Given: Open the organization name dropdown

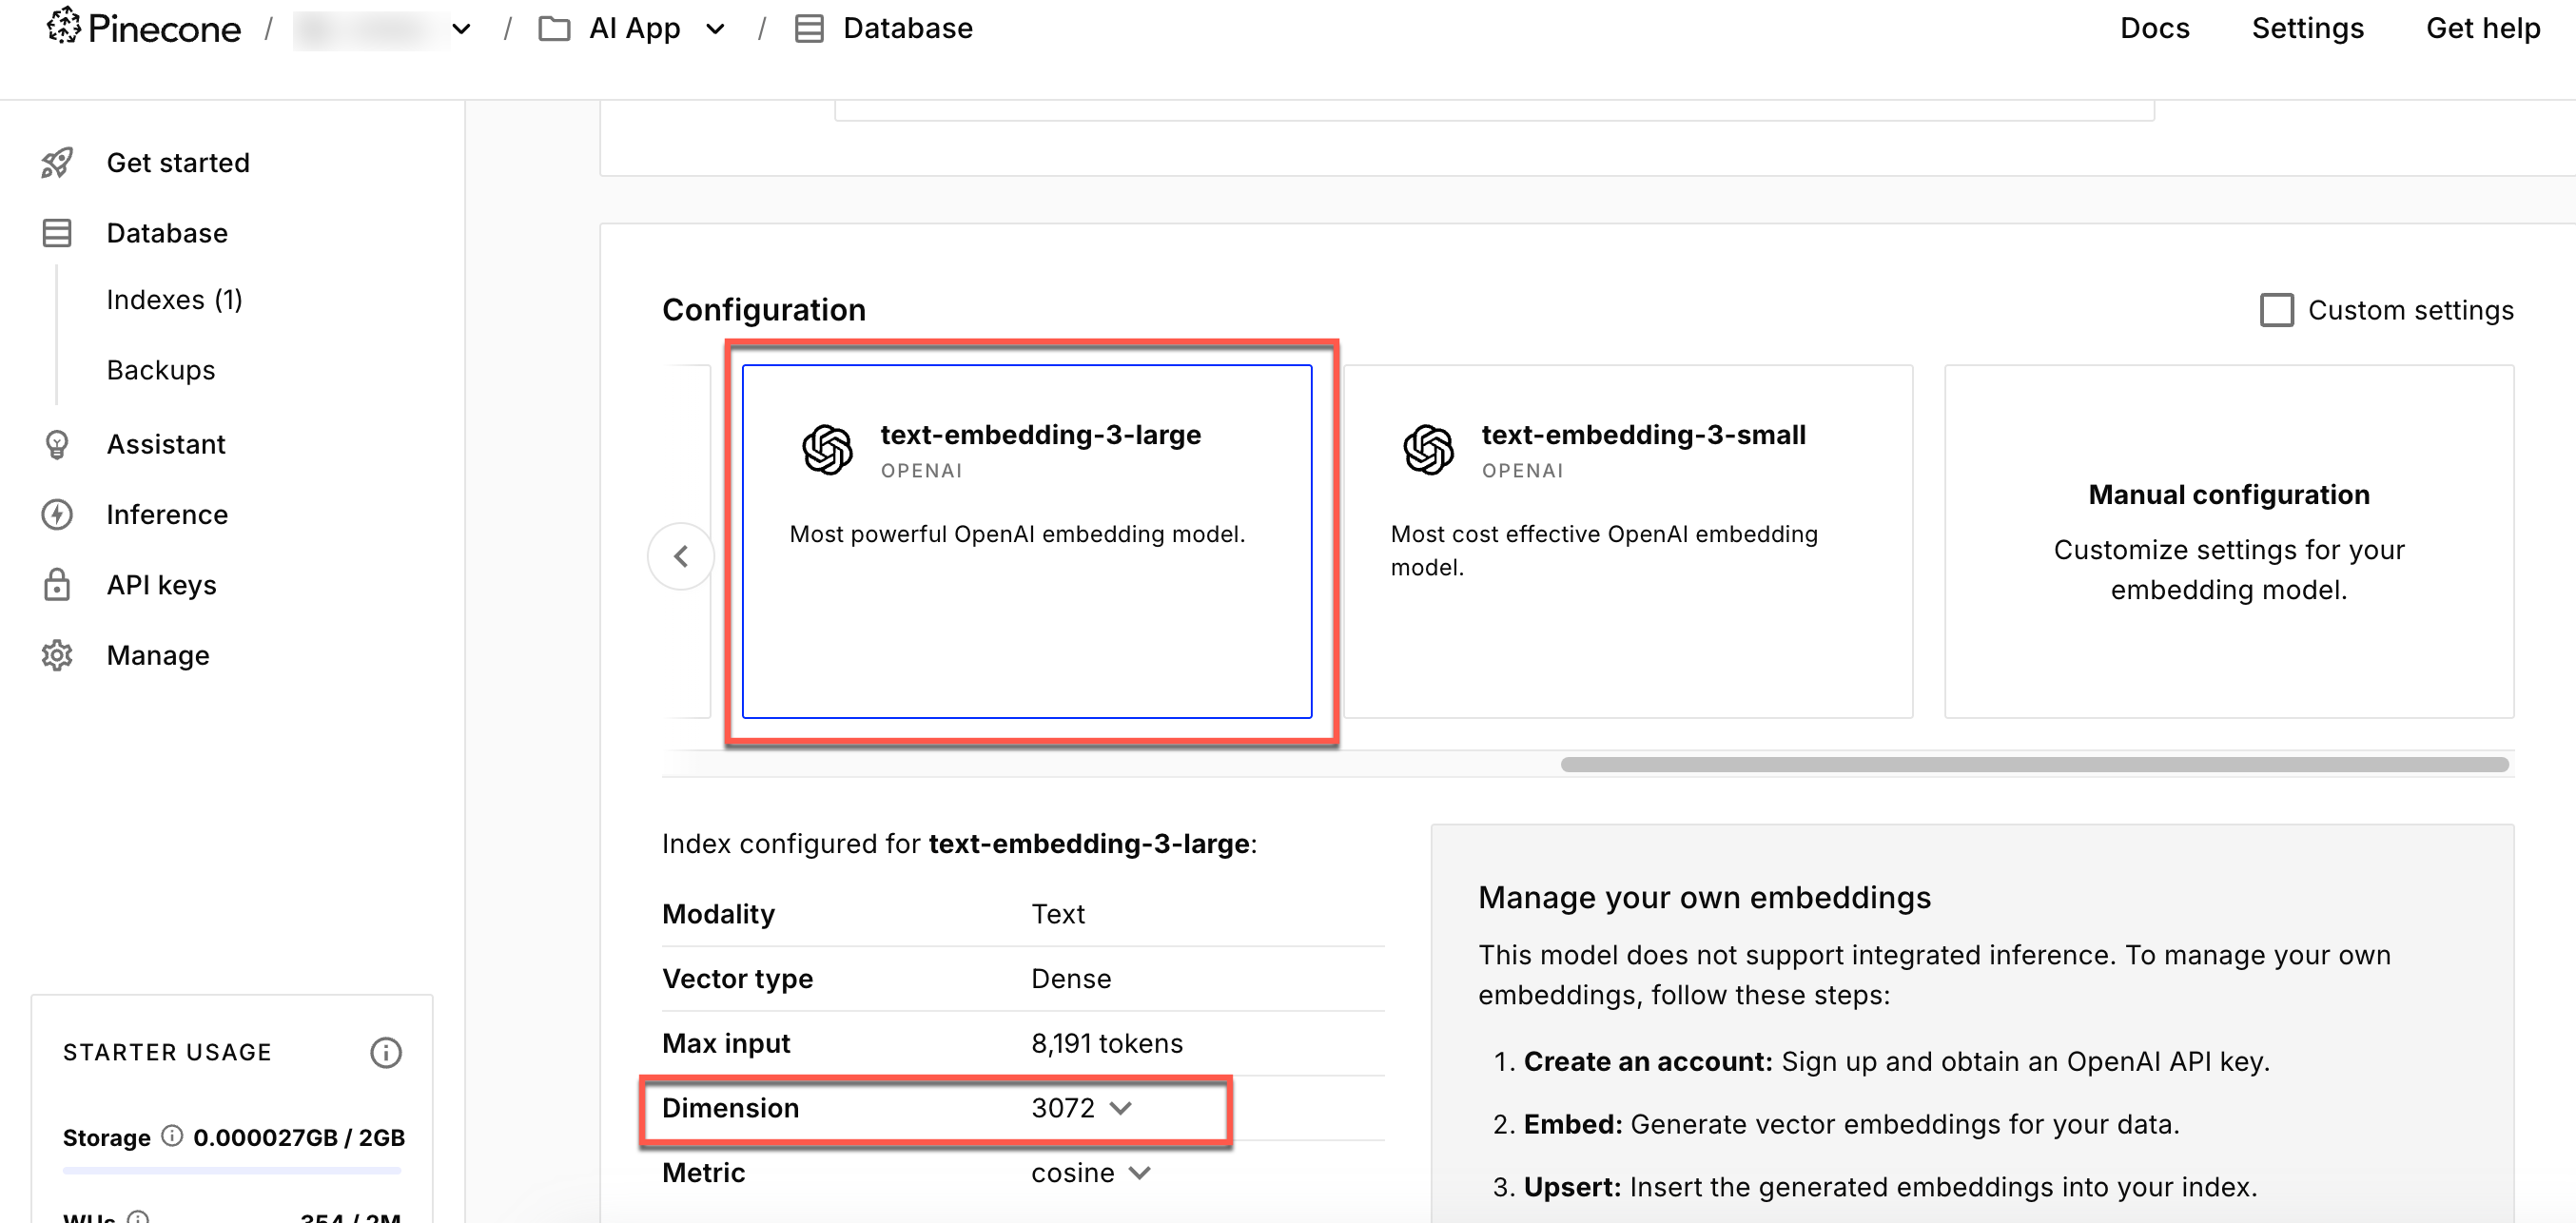Looking at the screenshot, I should point(461,29).
